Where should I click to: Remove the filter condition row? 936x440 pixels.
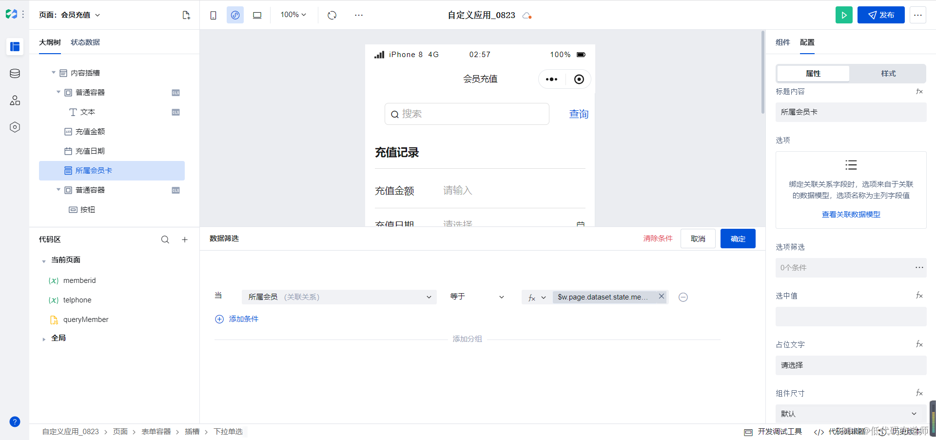pos(683,297)
